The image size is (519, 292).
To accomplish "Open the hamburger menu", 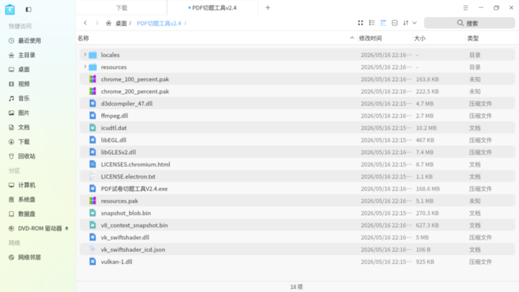I will 466,7.
